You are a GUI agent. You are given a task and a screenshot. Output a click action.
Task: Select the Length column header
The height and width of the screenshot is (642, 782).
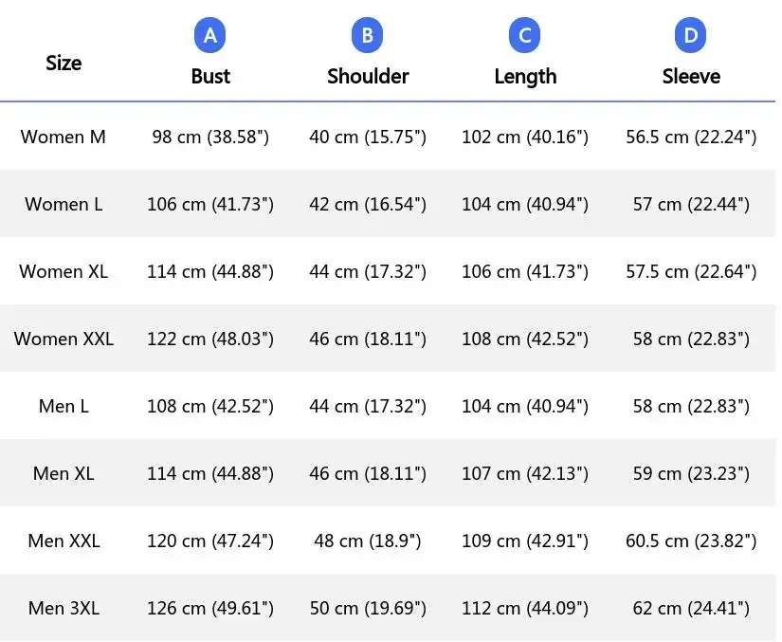pyautogui.click(x=525, y=77)
